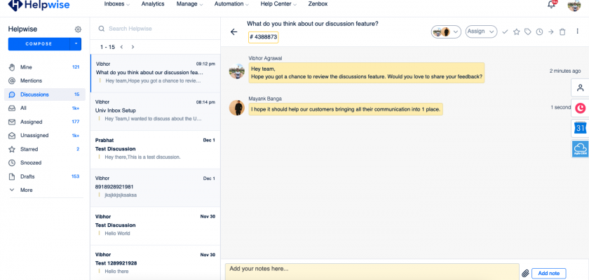The height and width of the screenshot is (280, 589).
Task: Go to next page of conversations
Action: [x=133, y=47]
